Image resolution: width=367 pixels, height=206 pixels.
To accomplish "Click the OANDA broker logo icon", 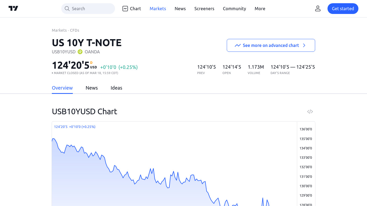I will click(80, 52).
